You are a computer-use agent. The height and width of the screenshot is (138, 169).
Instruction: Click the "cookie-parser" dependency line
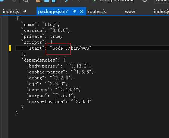point(60,72)
